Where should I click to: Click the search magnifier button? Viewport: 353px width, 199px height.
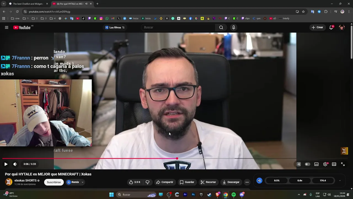(x=221, y=27)
